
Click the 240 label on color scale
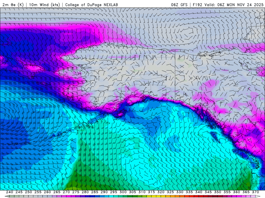click(x=10, y=192)
